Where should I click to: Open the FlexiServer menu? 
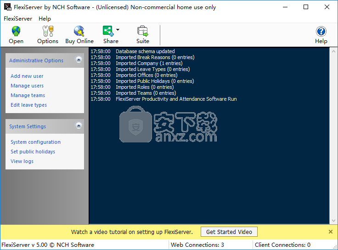pos(18,19)
